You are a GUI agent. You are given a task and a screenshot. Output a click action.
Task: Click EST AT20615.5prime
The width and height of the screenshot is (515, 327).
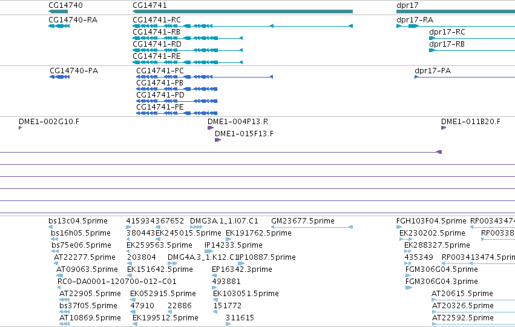point(462,294)
